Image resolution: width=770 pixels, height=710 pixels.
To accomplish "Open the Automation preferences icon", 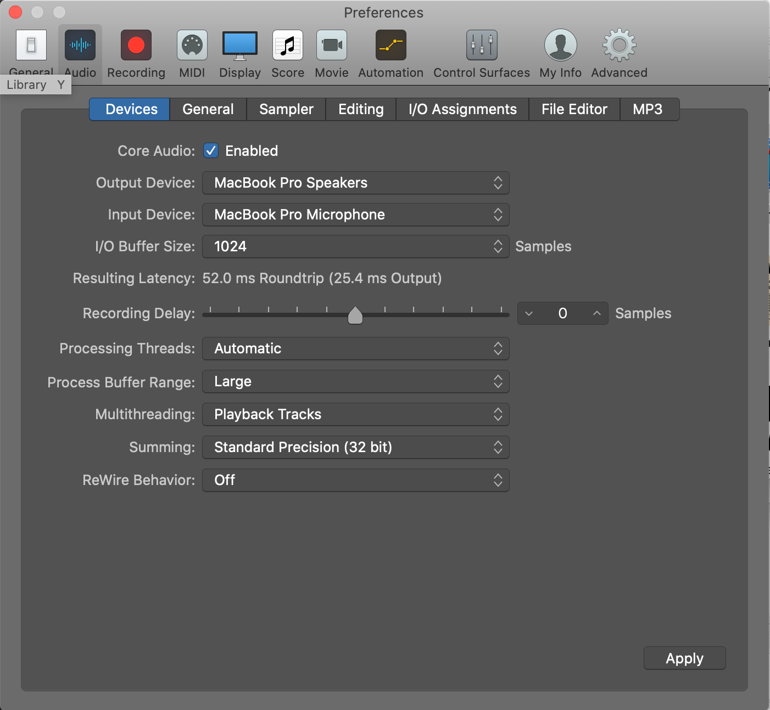I will coord(390,46).
